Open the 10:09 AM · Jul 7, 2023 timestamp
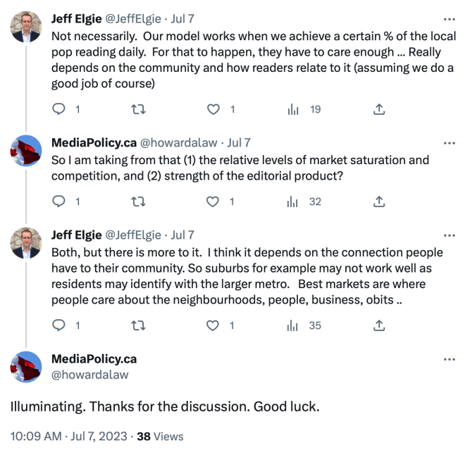465x453 pixels. click(x=69, y=436)
